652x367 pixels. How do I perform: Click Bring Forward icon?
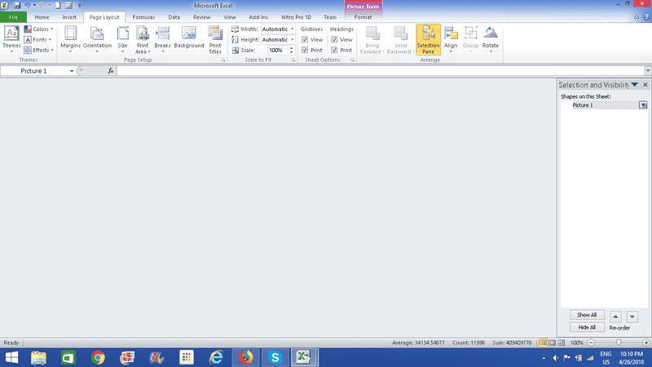372,33
